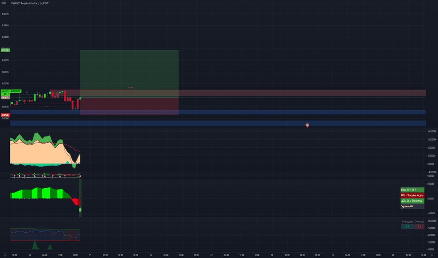This screenshot has width=438, height=258.
Task: Click the 0.02625 price axis label
Action: point(5,107)
